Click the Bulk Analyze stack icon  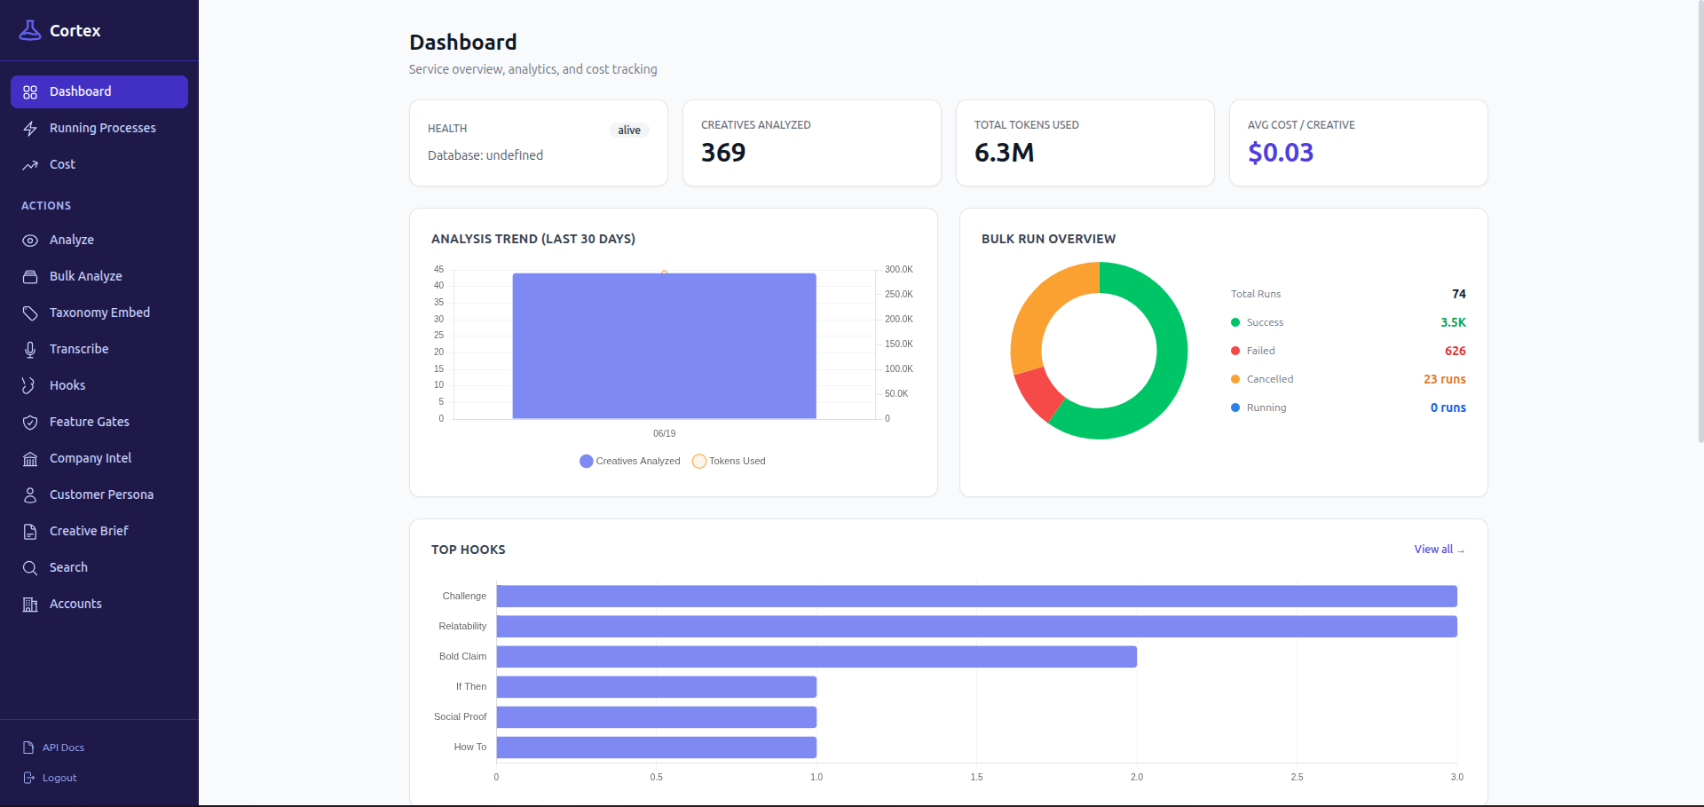tap(30, 277)
